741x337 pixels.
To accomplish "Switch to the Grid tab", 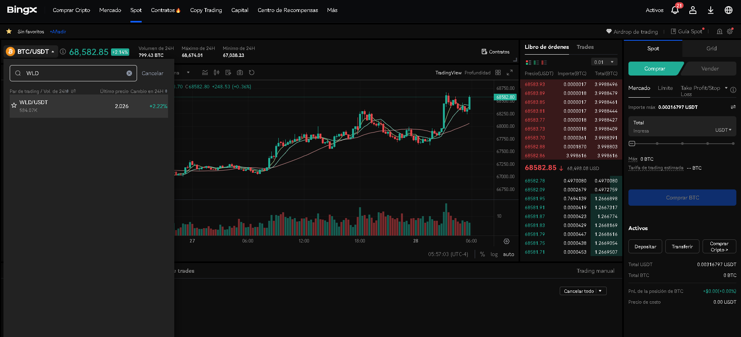I will tap(711, 48).
